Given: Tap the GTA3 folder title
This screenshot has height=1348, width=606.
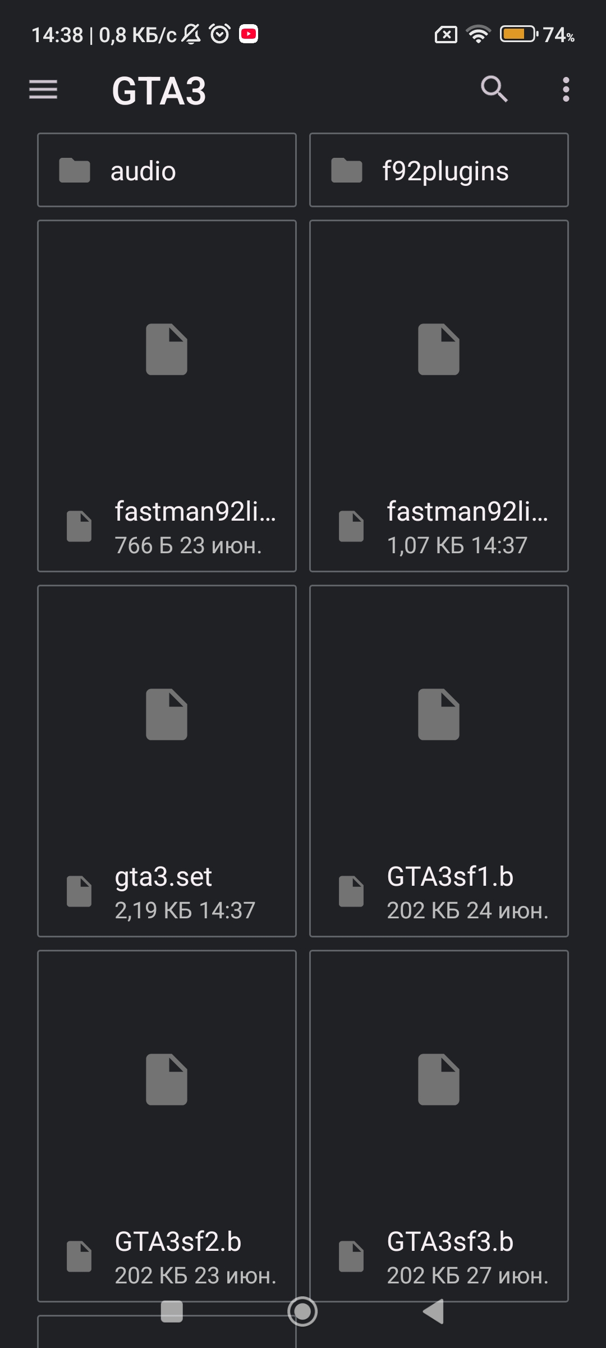Looking at the screenshot, I should click(159, 91).
